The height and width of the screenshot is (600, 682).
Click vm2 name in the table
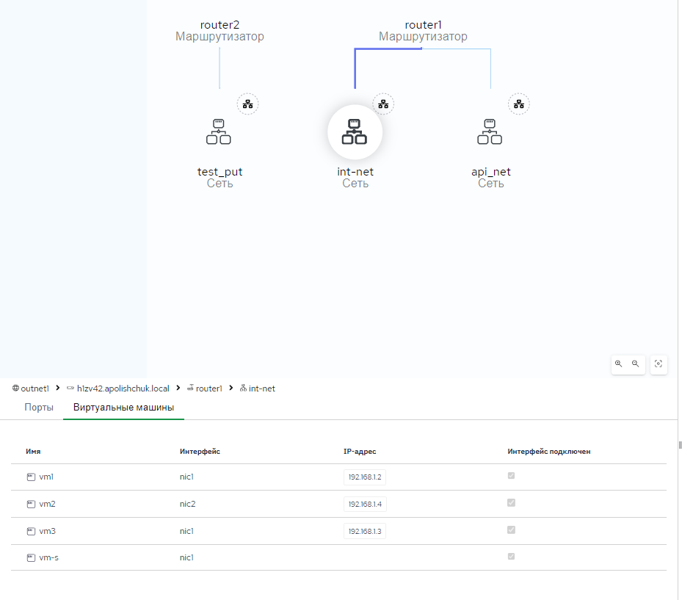(48, 504)
